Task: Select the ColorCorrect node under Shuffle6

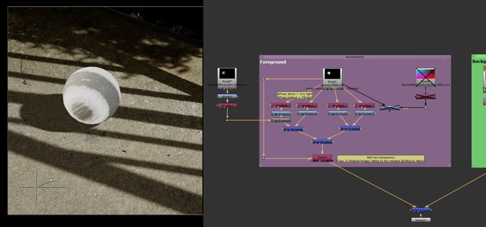Action: [364, 113]
